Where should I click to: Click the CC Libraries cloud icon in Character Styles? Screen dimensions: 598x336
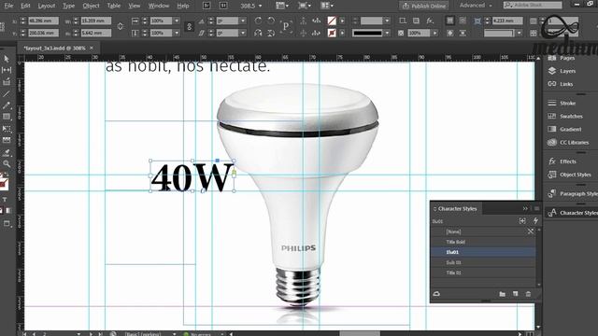click(436, 294)
